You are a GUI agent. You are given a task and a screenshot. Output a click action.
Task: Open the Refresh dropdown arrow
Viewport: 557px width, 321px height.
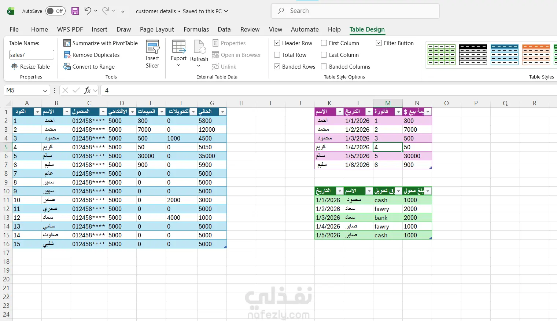pos(199,66)
